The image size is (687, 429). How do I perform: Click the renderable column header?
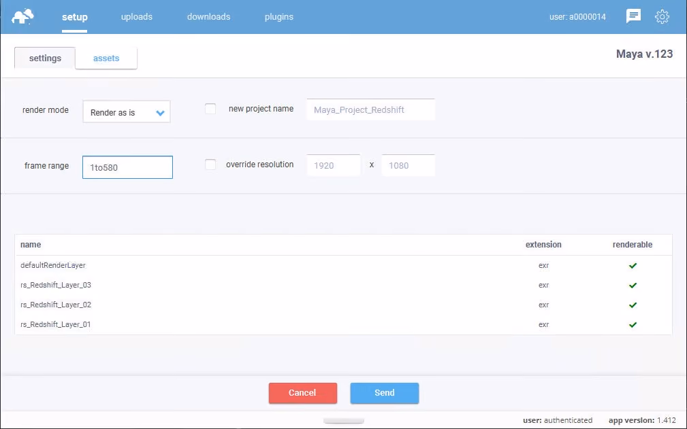coord(633,245)
